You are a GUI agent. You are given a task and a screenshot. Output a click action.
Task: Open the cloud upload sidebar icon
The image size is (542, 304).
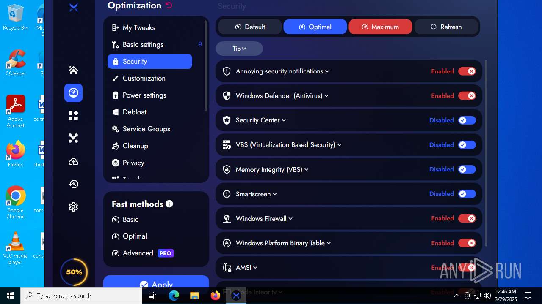tap(73, 162)
